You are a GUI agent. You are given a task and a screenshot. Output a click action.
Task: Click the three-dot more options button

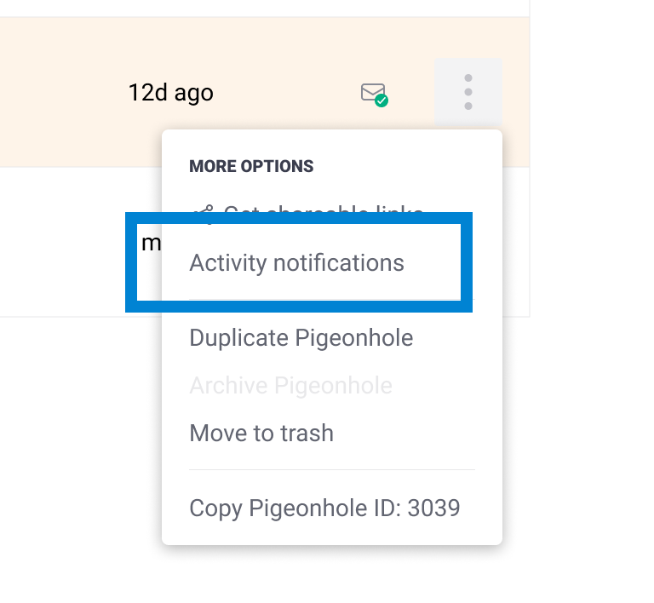click(468, 92)
